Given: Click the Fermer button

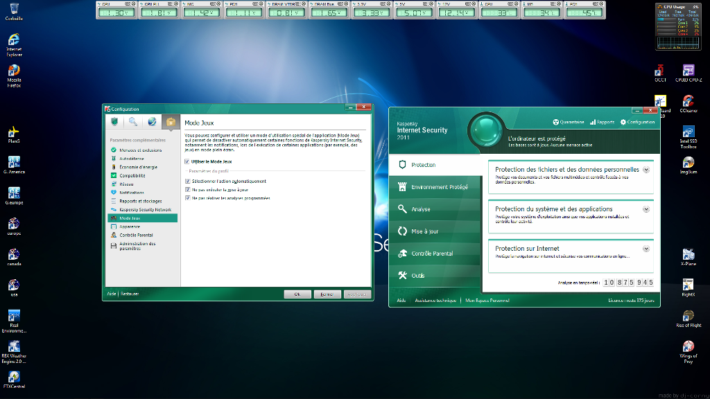Looking at the screenshot, I should pos(327,294).
